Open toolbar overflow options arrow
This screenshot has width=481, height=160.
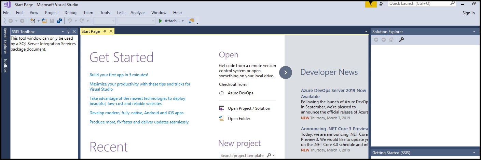[x=197, y=23]
